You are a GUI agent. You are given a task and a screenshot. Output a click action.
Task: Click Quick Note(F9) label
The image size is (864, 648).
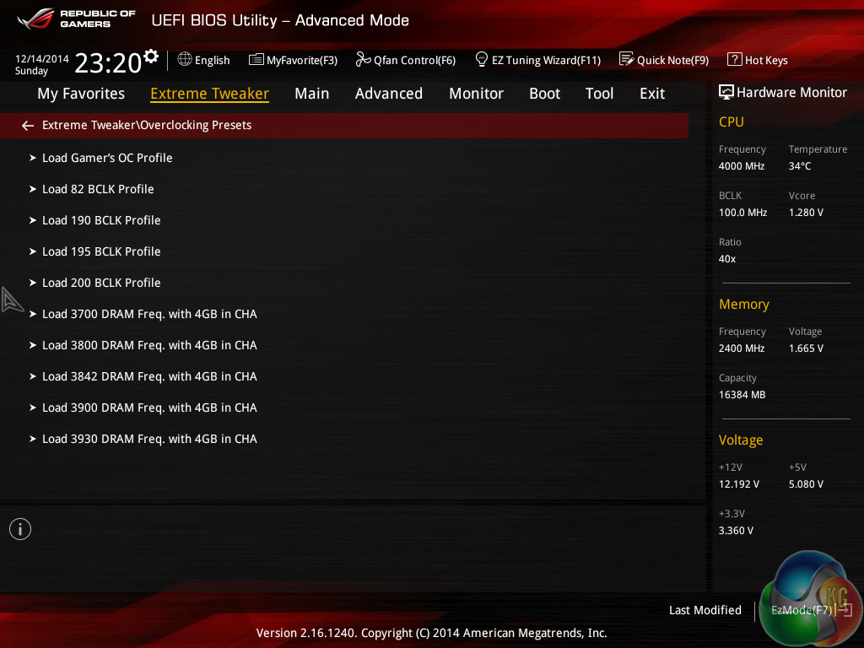tap(672, 60)
